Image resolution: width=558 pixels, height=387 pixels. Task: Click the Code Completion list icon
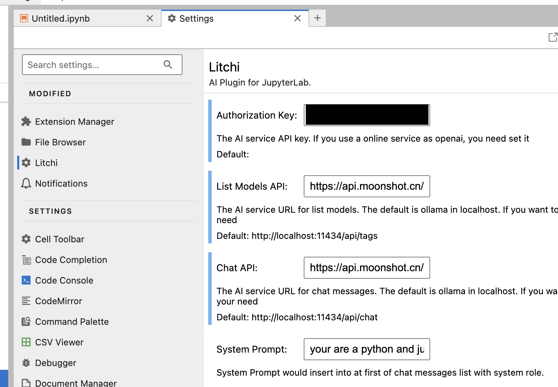pyautogui.click(x=26, y=259)
